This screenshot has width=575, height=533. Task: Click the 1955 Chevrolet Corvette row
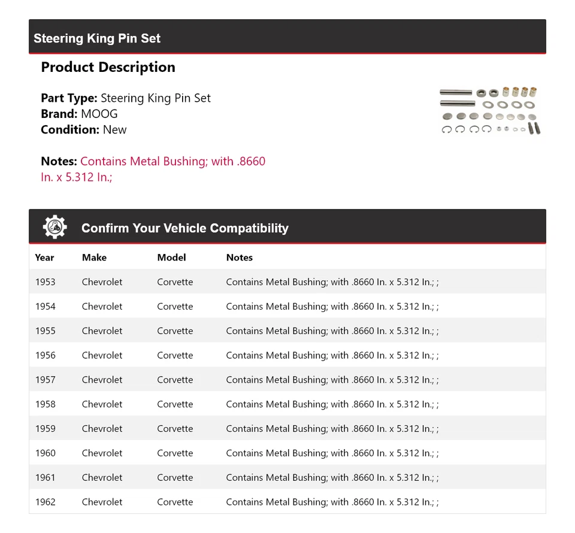[x=287, y=331]
